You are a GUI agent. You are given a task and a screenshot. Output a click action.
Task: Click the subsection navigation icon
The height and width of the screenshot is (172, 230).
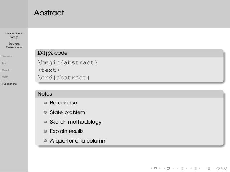pos(182,168)
